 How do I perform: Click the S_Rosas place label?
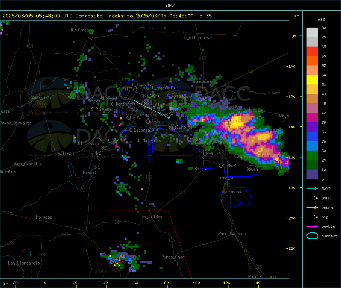coord(152,122)
